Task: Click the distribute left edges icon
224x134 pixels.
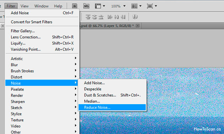Action: 110,17
